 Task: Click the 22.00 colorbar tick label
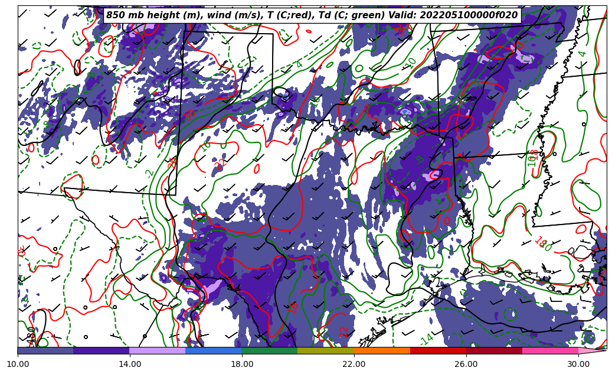point(354,364)
